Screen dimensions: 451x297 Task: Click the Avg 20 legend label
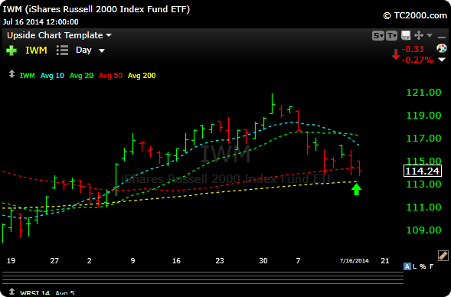pyautogui.click(x=81, y=76)
